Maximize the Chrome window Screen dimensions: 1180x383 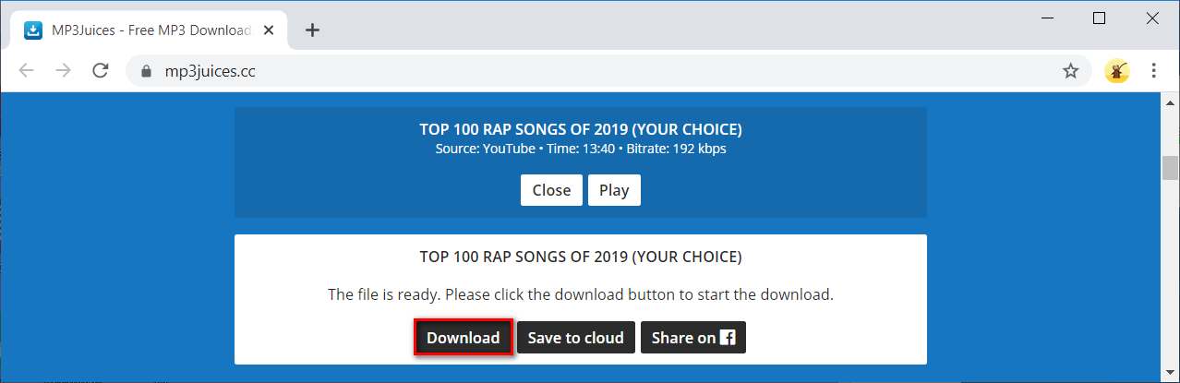(1099, 18)
